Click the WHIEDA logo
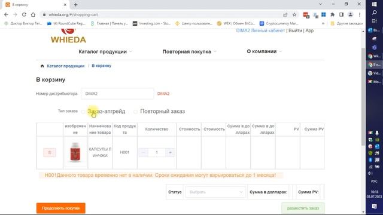The width and height of the screenshot is (383, 215). pos(68,36)
